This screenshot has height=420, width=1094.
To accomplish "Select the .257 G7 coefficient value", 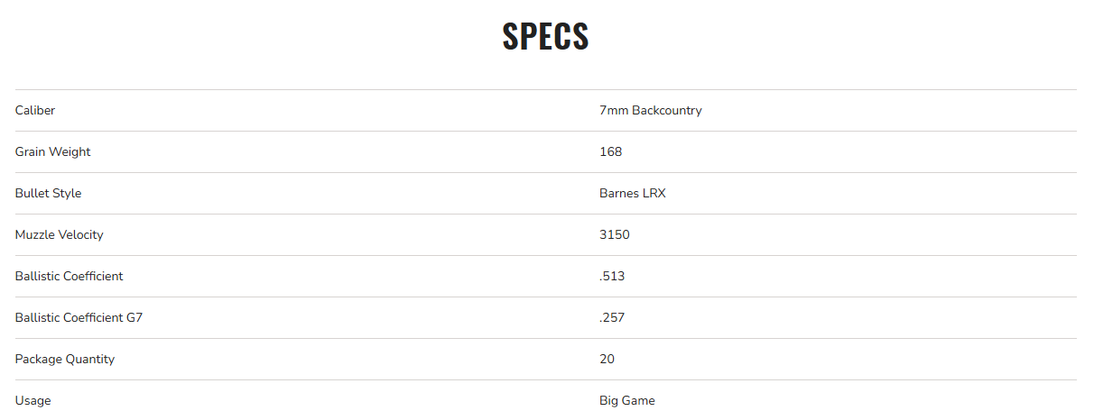I will (x=612, y=318).
